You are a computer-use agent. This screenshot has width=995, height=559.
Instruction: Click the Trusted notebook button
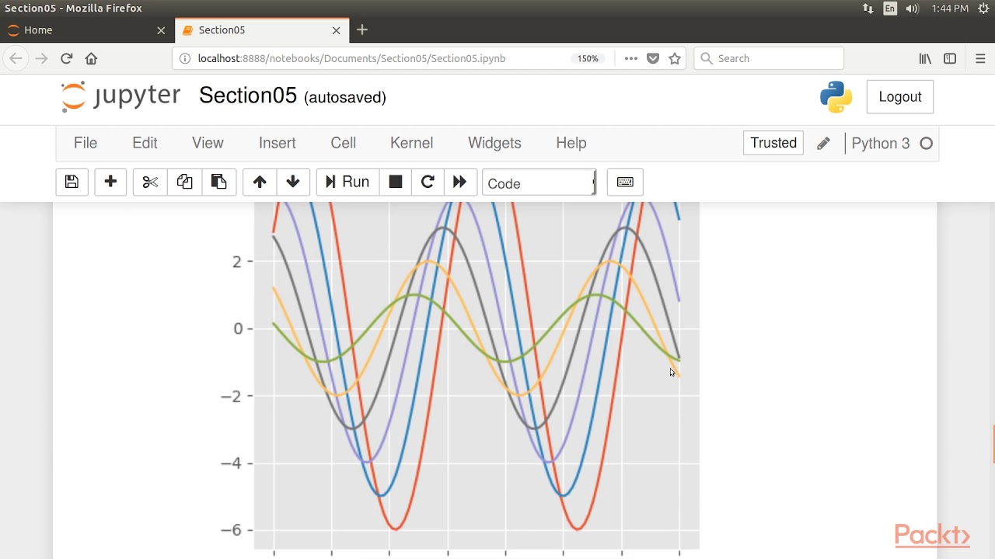click(773, 143)
